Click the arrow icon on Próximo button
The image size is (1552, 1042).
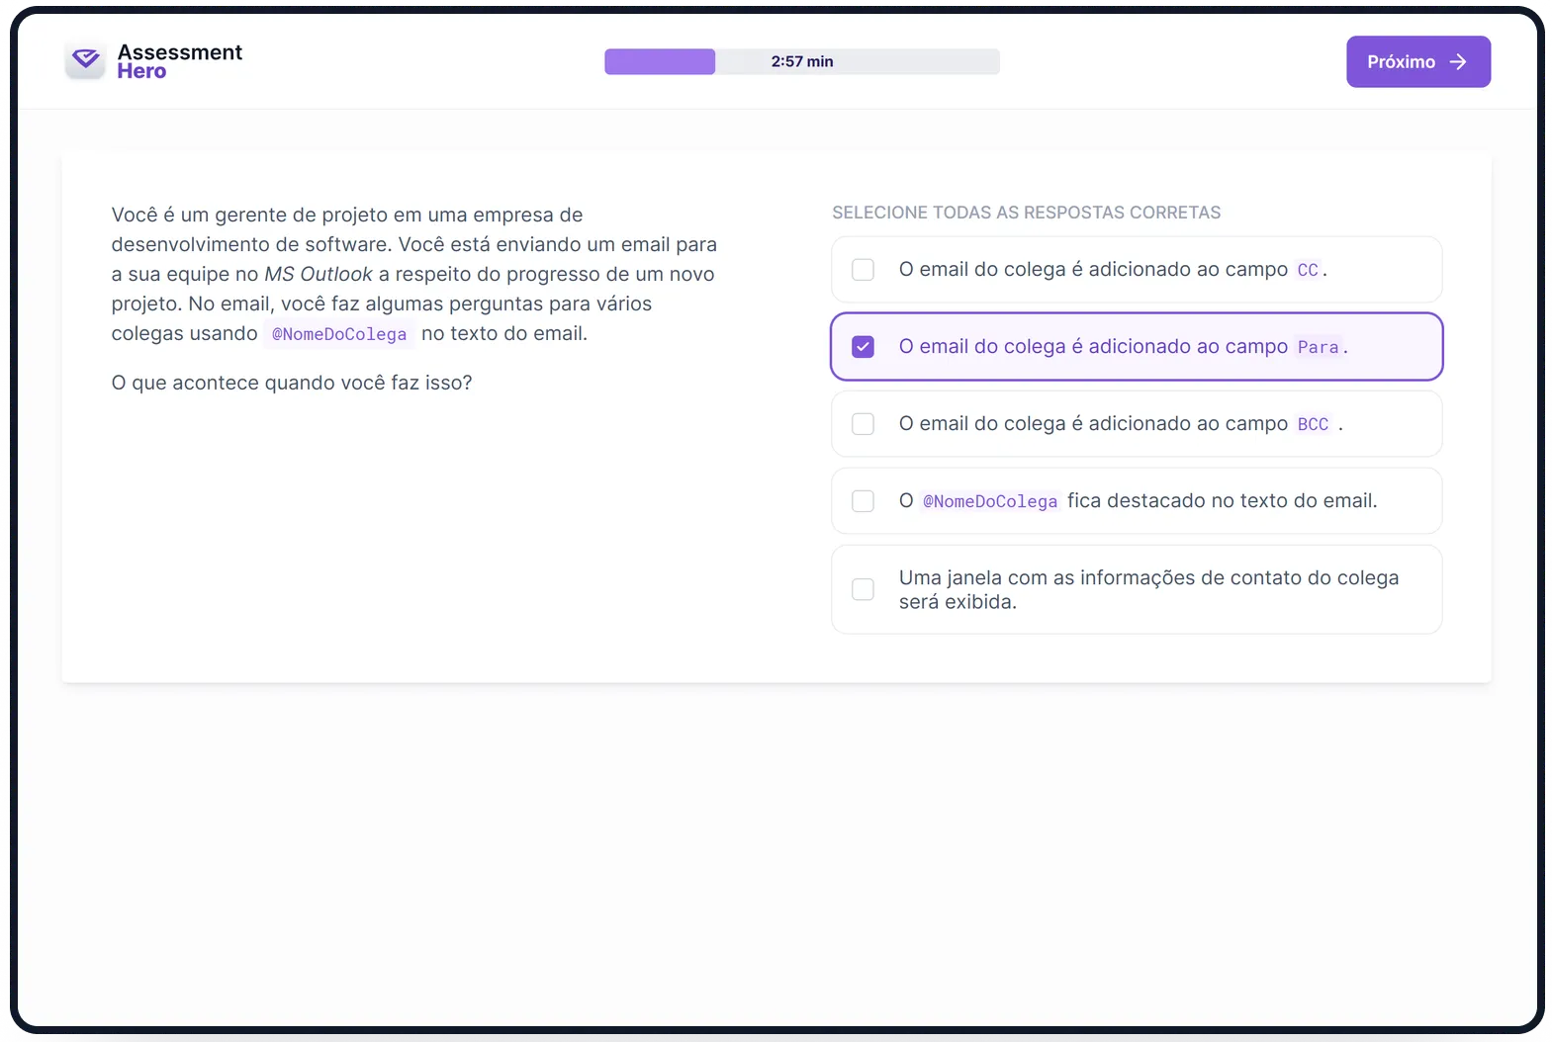pyautogui.click(x=1458, y=61)
